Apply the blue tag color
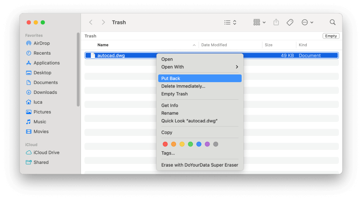The width and height of the screenshot is (362, 200). click(x=199, y=144)
